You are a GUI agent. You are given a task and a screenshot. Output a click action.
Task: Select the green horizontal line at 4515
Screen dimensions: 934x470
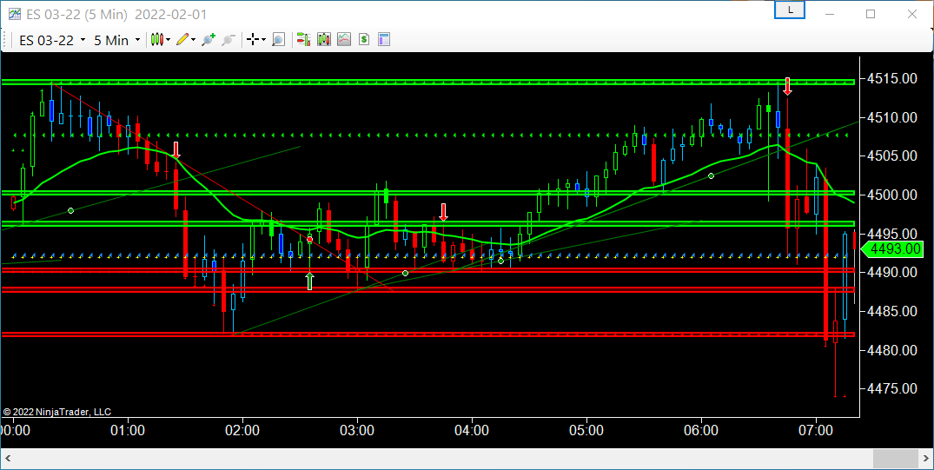pos(427,82)
